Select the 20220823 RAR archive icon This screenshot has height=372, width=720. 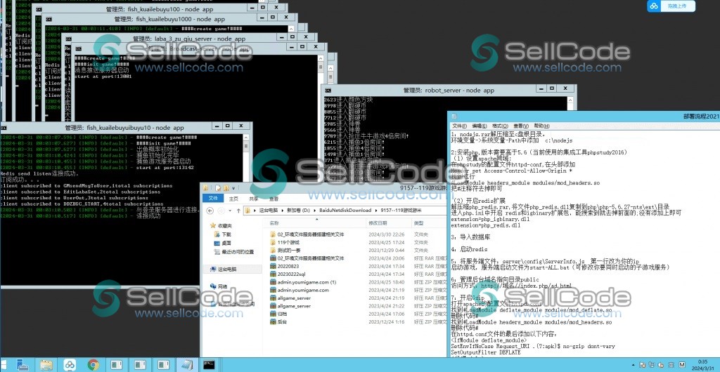[x=272, y=266]
